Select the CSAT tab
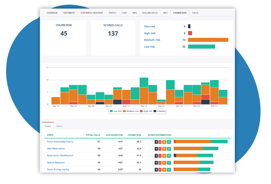The height and width of the screenshot is (184, 271). pos(124,13)
